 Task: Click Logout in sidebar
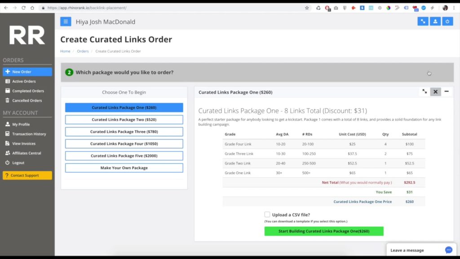pos(18,163)
